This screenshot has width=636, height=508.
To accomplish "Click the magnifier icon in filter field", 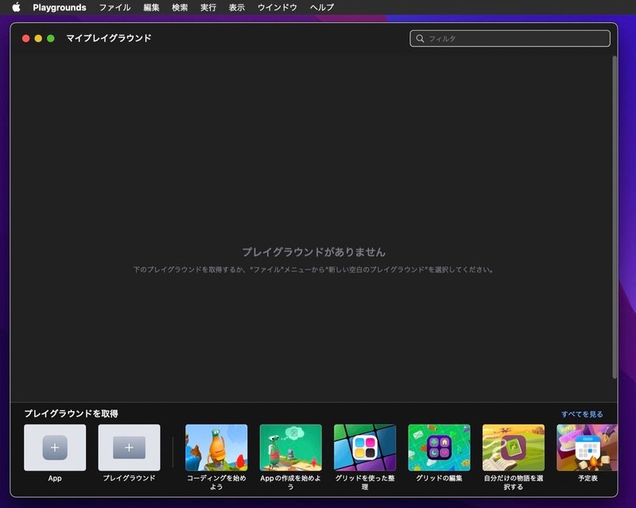I will pos(420,38).
